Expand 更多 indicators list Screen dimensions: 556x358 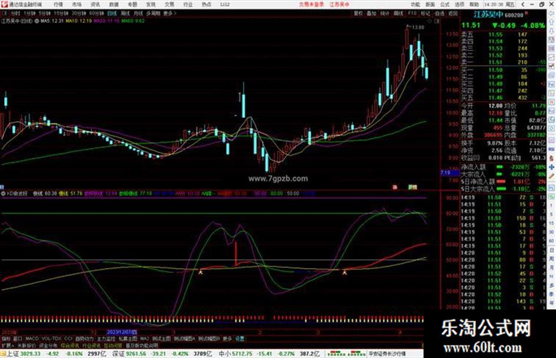[x=227, y=339]
